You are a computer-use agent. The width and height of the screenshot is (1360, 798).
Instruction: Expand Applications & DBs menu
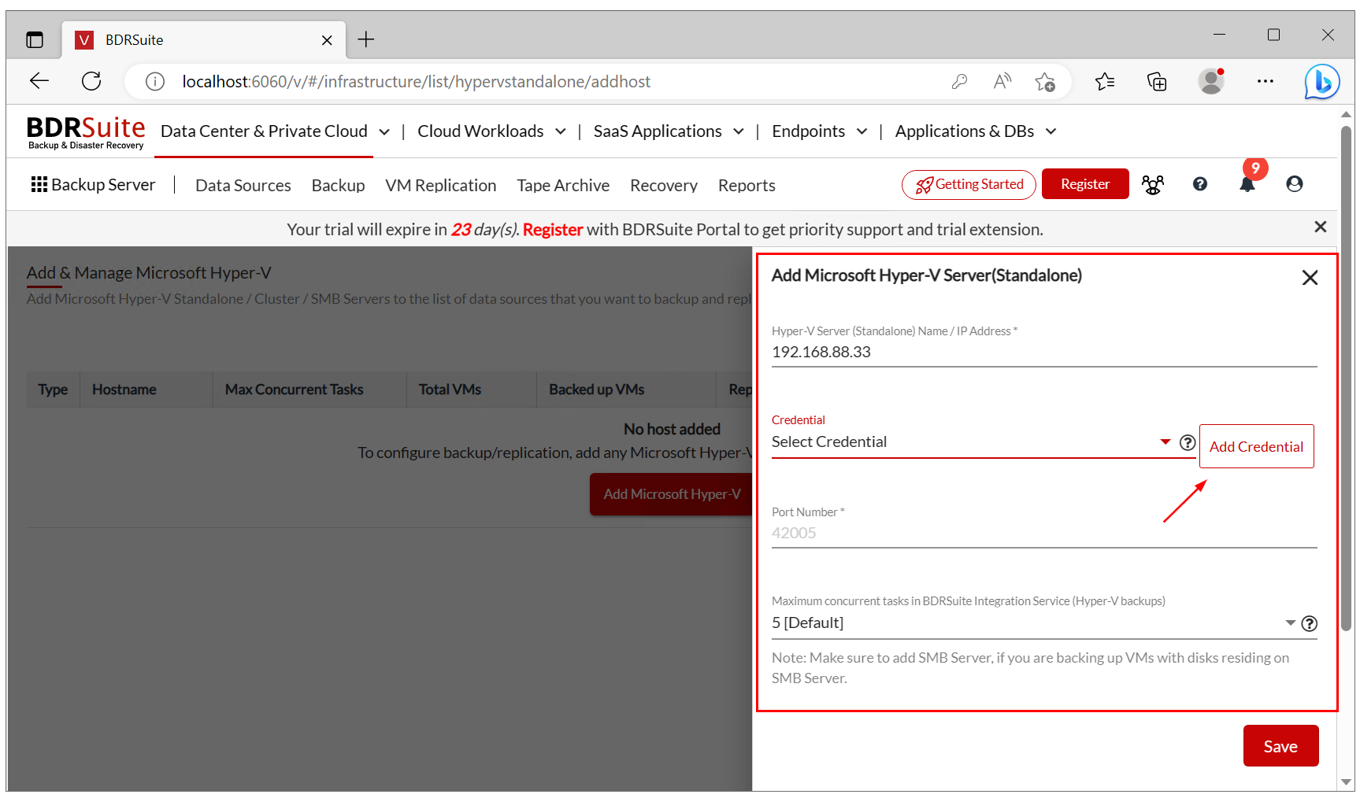975,131
